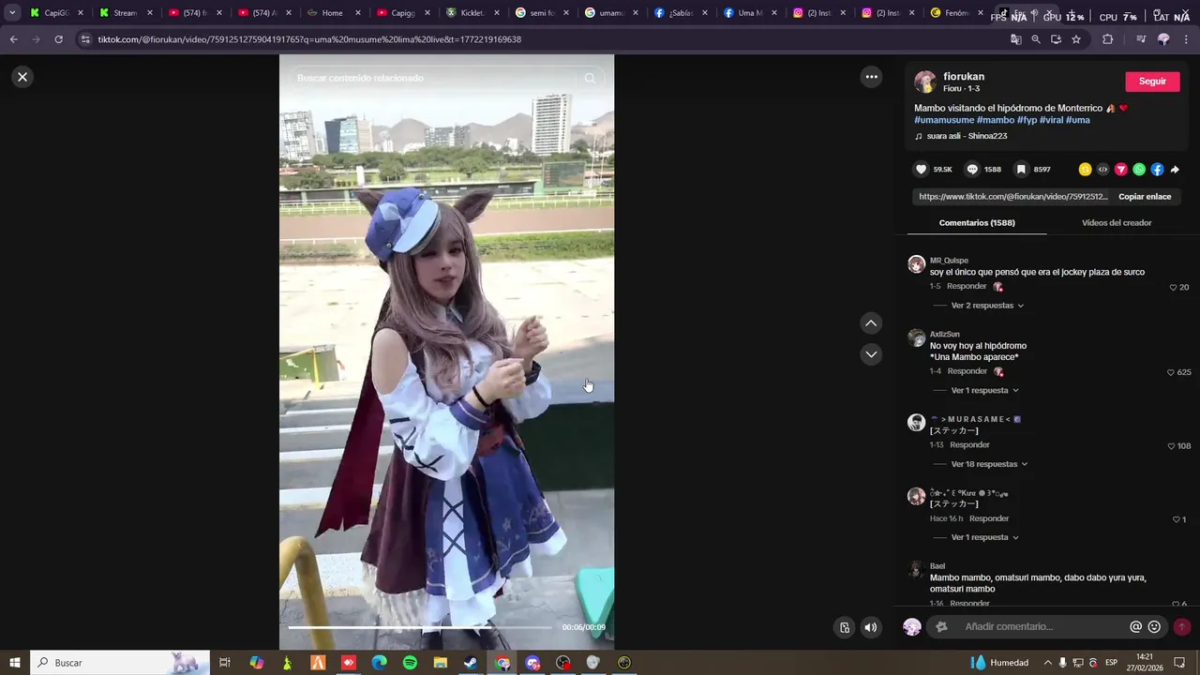Toggle auto-scroll icon beside volume
Screen dimensions: 1200x675
tap(845, 628)
